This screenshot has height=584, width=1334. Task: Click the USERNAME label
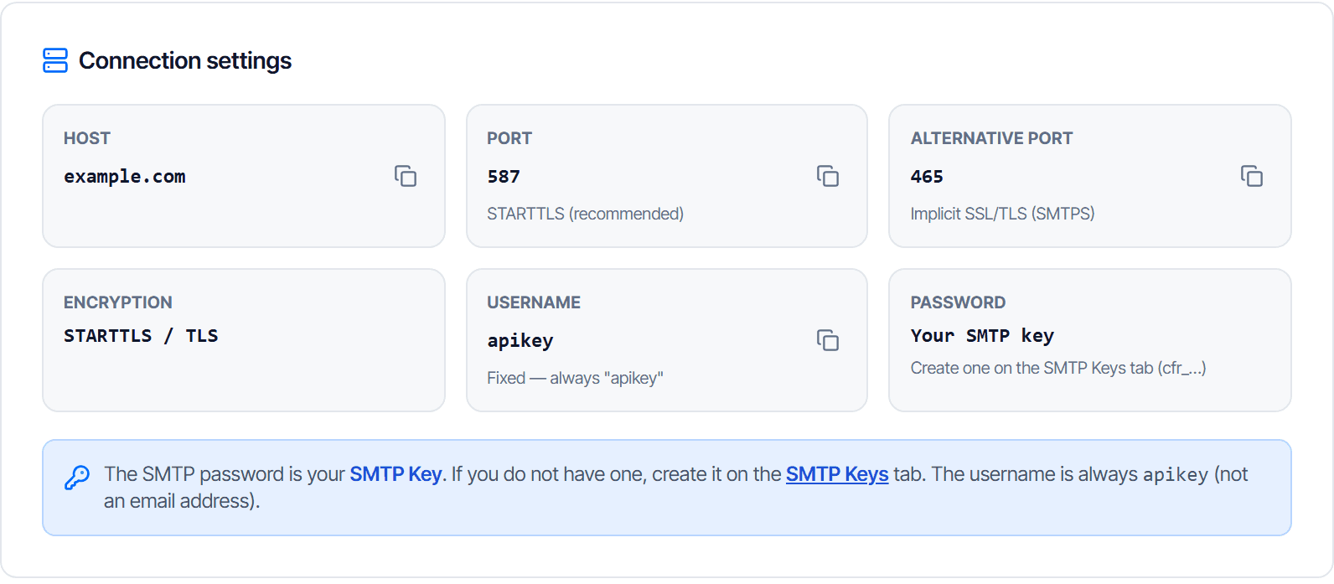click(534, 302)
